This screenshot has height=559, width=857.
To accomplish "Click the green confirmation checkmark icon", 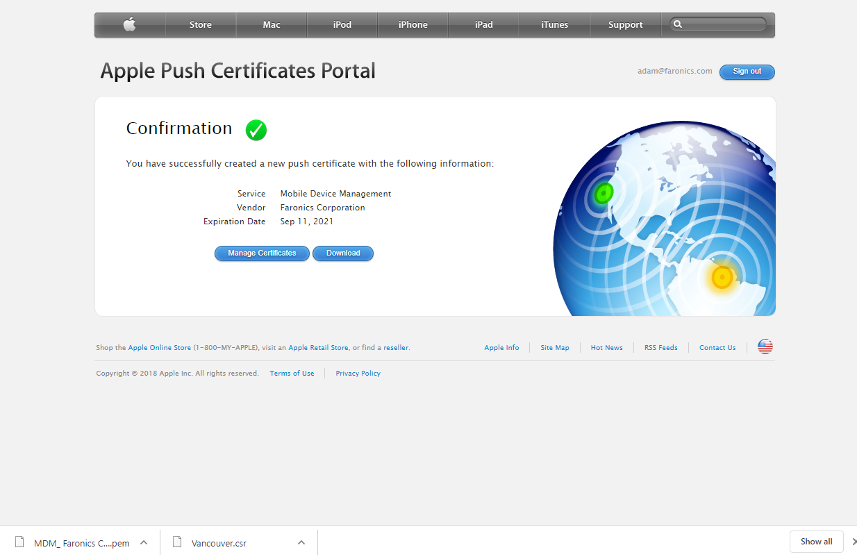I will (x=256, y=130).
